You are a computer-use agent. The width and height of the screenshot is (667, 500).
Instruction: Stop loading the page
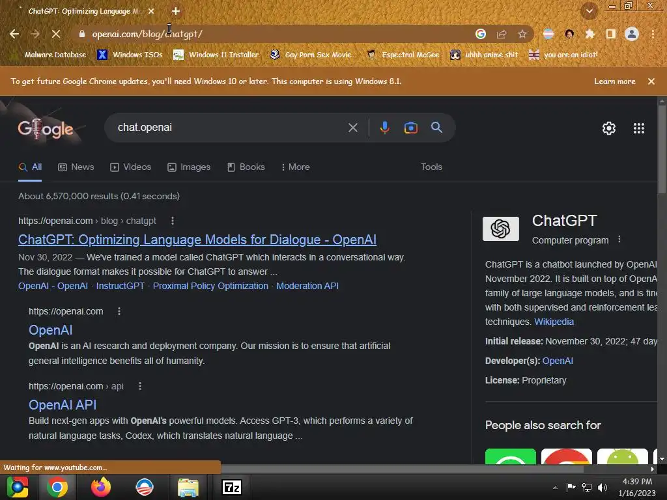coord(56,34)
